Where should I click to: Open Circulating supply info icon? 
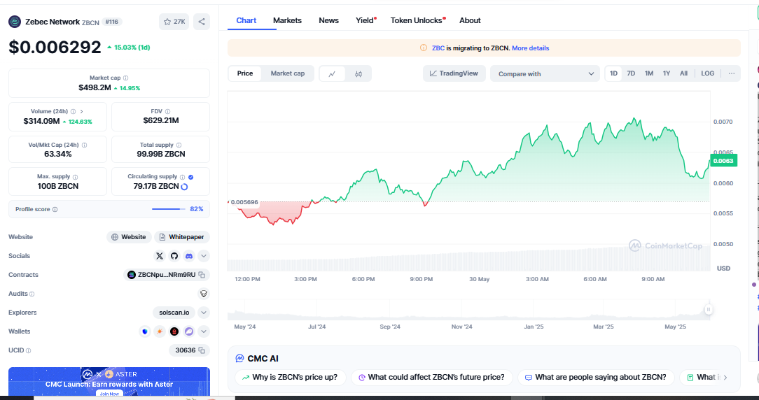coord(183,177)
